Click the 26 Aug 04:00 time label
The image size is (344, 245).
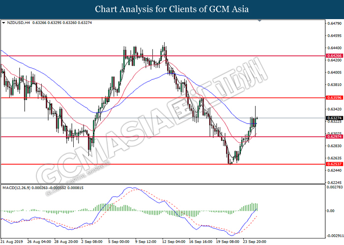coord(39,242)
